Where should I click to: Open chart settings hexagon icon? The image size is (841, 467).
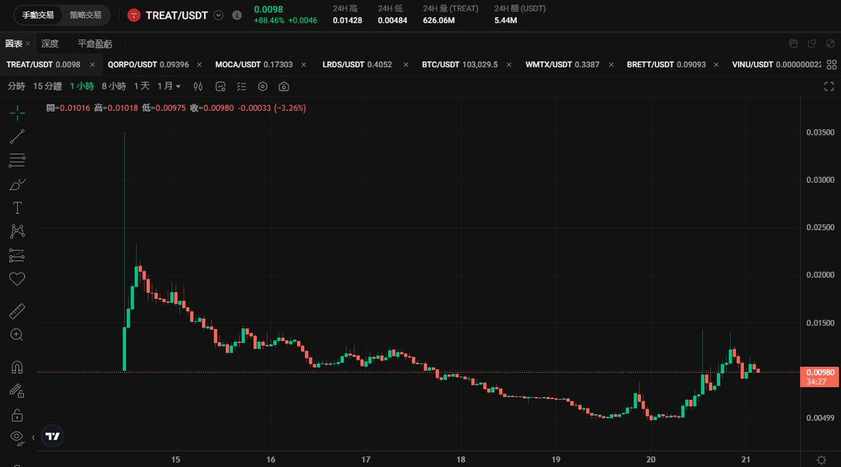click(x=263, y=87)
